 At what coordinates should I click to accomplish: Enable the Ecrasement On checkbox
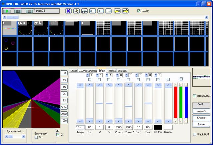point(36,137)
